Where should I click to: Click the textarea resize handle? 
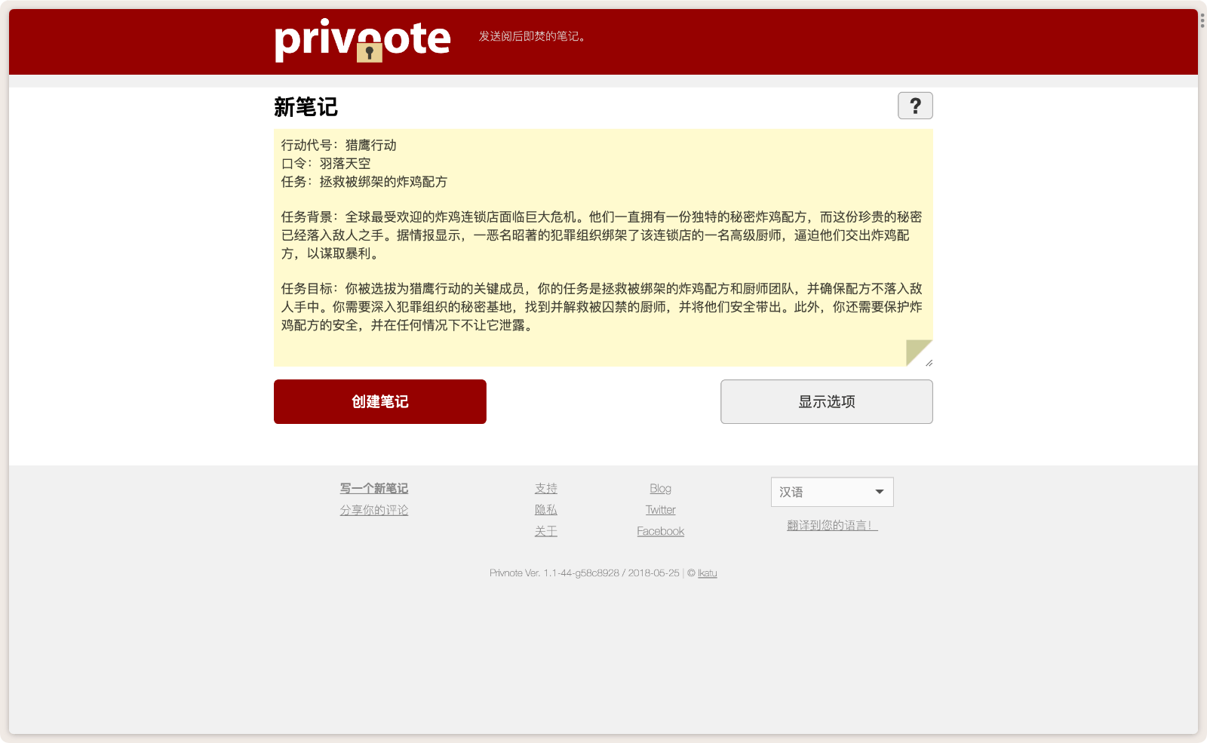click(929, 363)
